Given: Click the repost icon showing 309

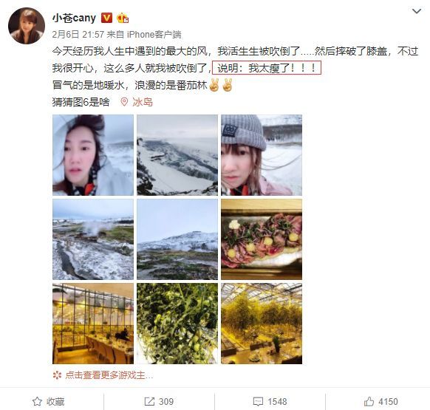Looking at the screenshot, I should pos(149,401).
